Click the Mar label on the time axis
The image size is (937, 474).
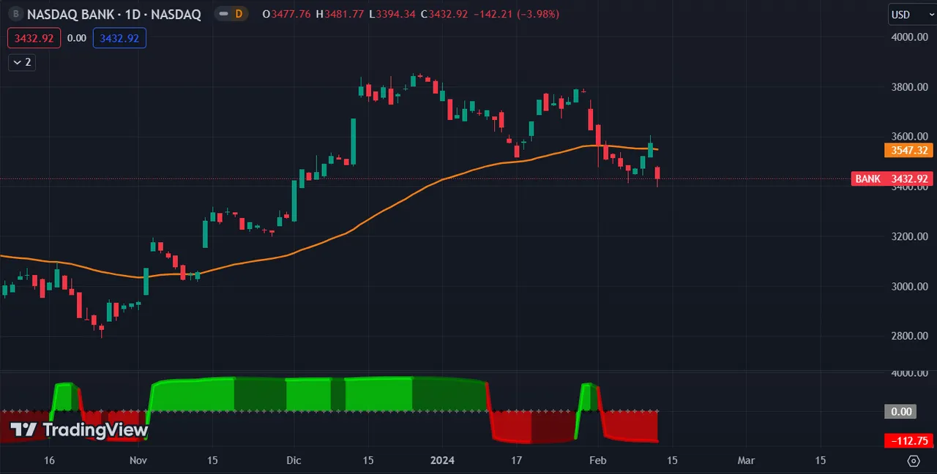(746, 460)
